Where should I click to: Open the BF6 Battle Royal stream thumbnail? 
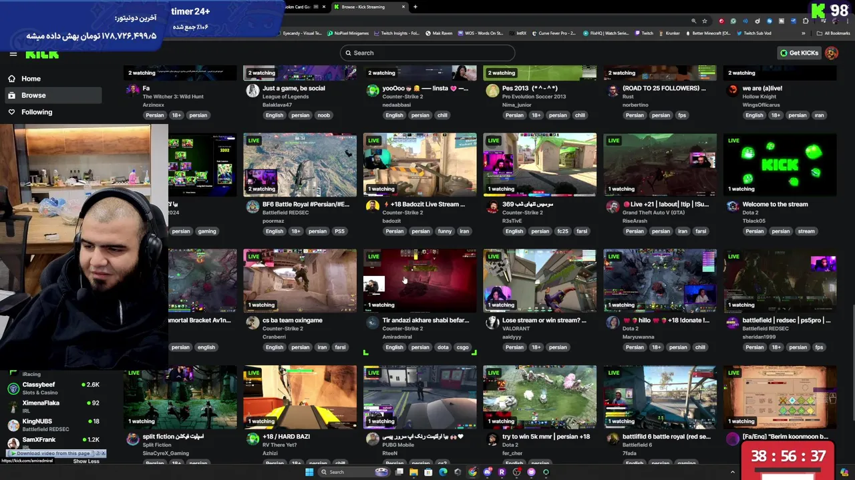coord(300,165)
